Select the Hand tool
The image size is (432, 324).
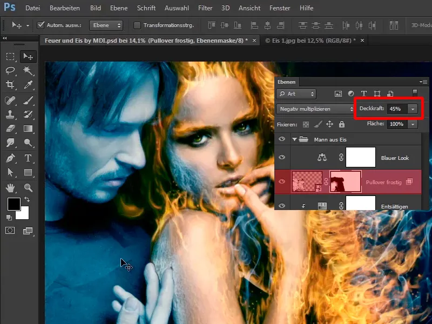pyautogui.click(x=10, y=188)
